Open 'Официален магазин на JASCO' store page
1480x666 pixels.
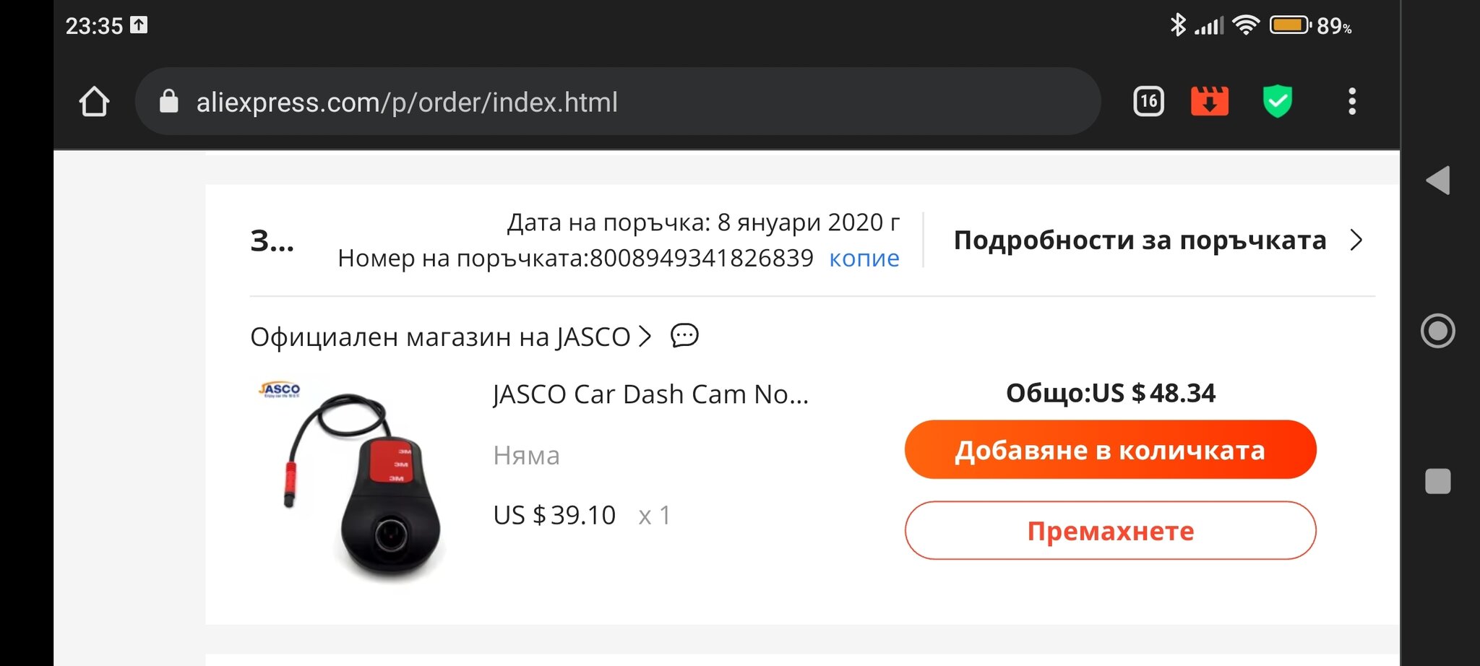click(x=440, y=337)
